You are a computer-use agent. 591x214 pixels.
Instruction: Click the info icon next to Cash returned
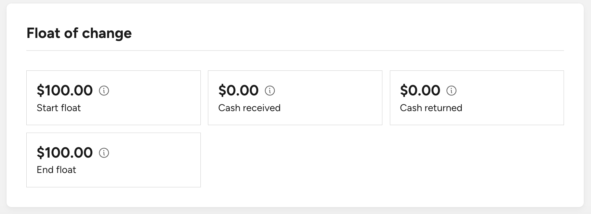pyautogui.click(x=451, y=91)
